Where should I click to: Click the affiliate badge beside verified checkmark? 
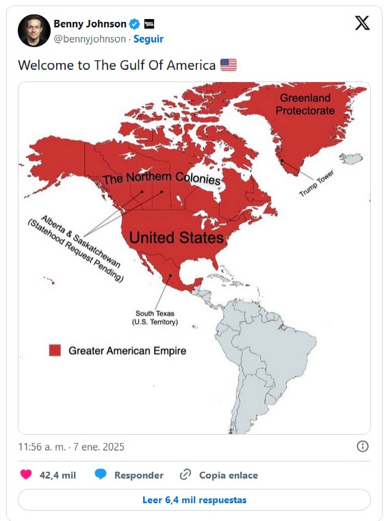click(149, 24)
